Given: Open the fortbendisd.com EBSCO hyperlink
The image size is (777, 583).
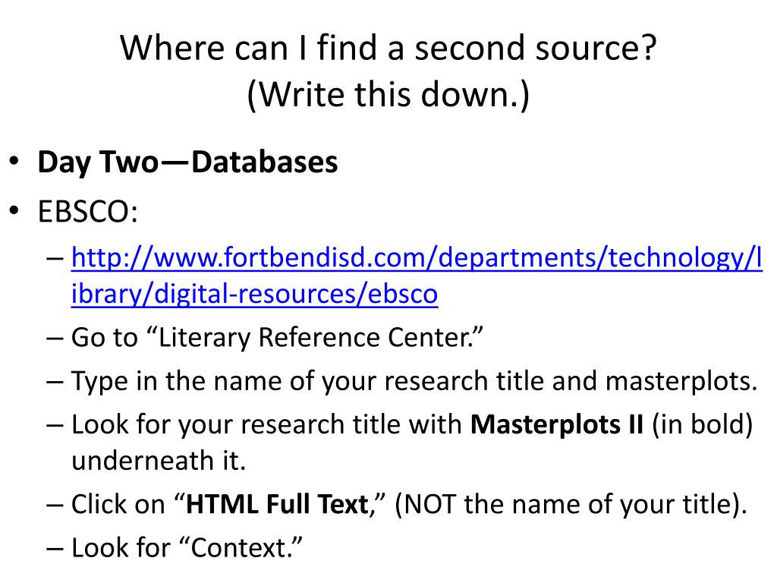Looking at the screenshot, I should (x=417, y=276).
